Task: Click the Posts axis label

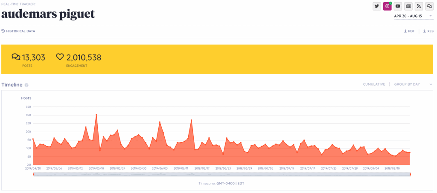Action: 26,98
